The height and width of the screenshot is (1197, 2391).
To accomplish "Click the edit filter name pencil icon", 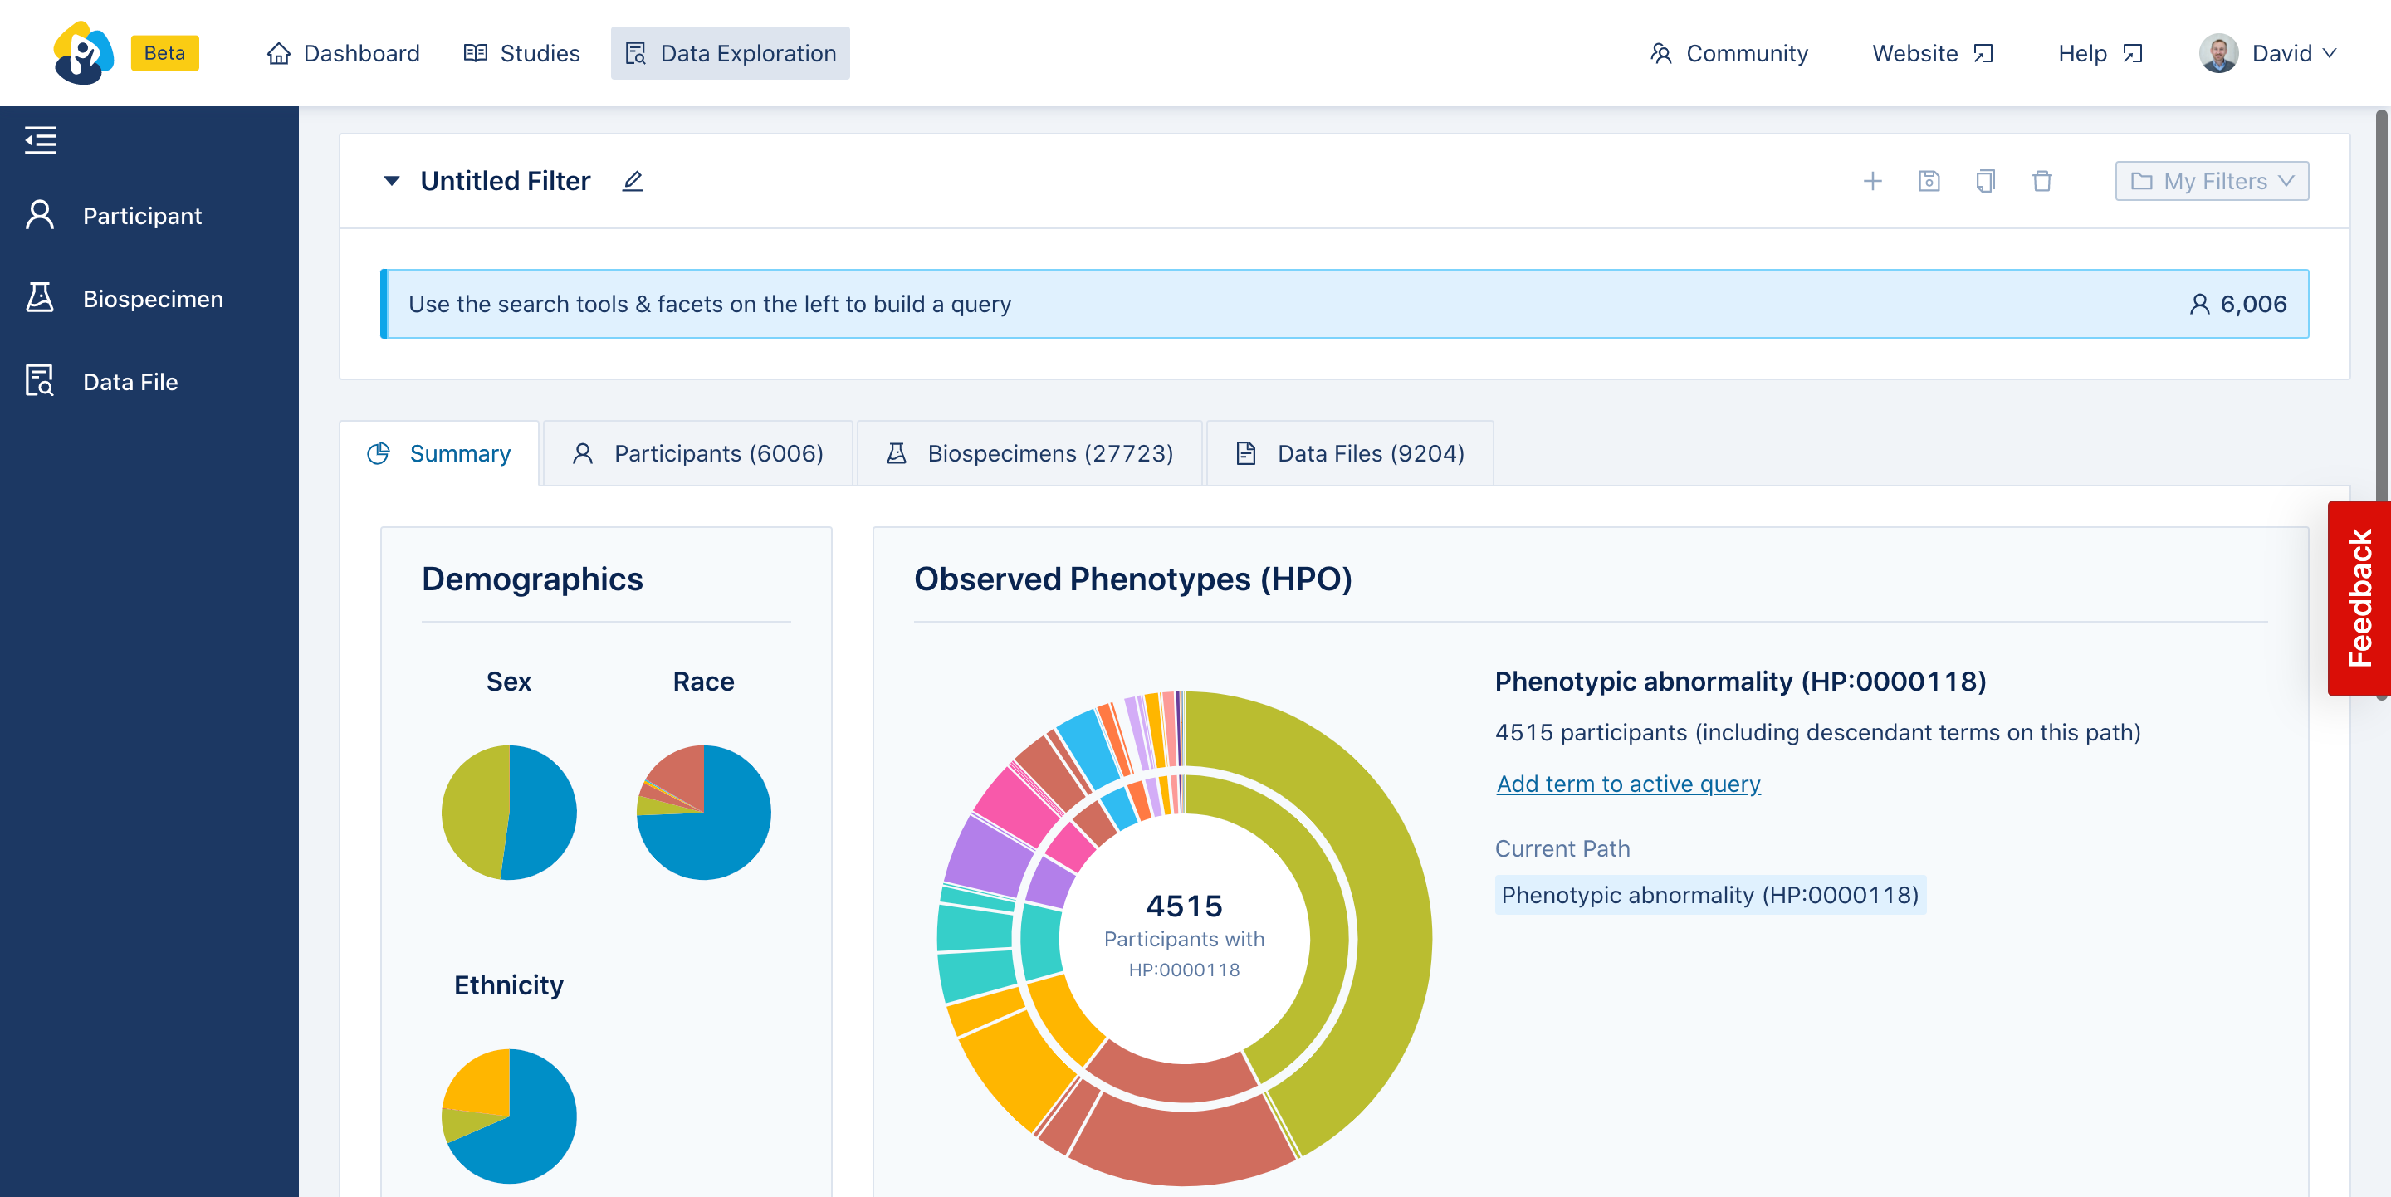I will point(632,181).
